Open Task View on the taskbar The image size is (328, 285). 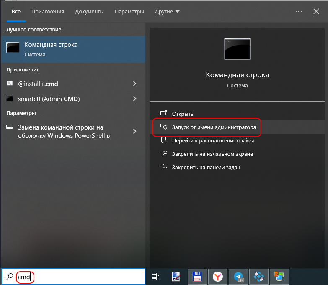(x=155, y=277)
